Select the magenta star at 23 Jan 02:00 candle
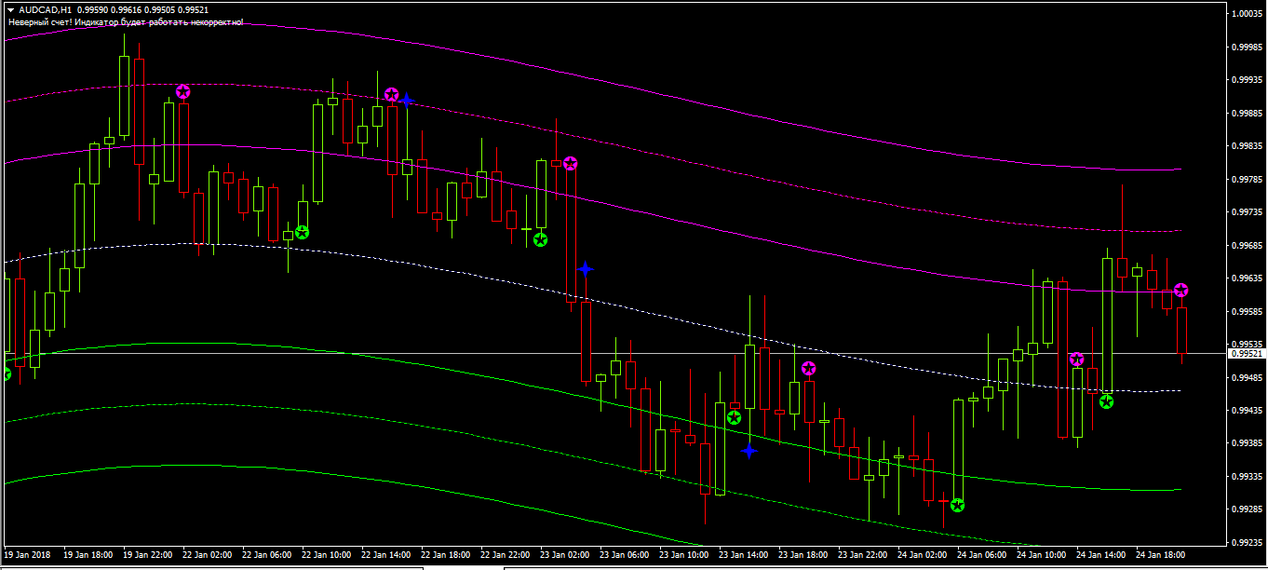1268x570 pixels. pos(570,164)
